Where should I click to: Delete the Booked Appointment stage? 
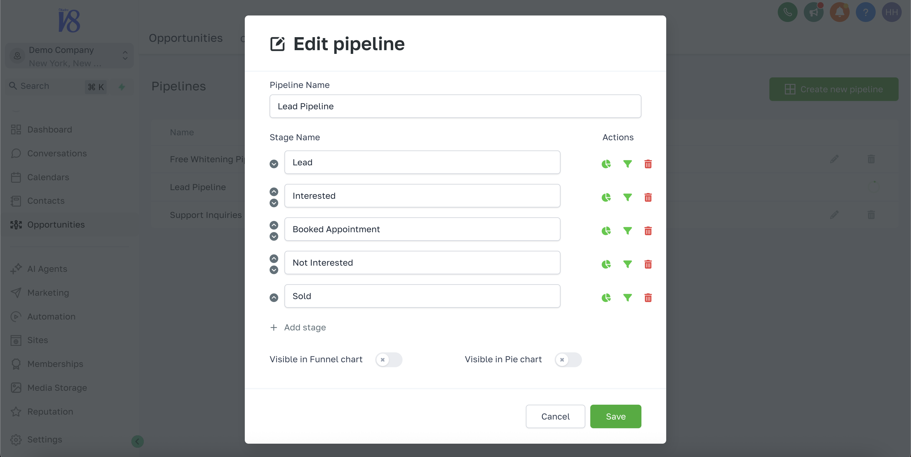click(x=648, y=231)
